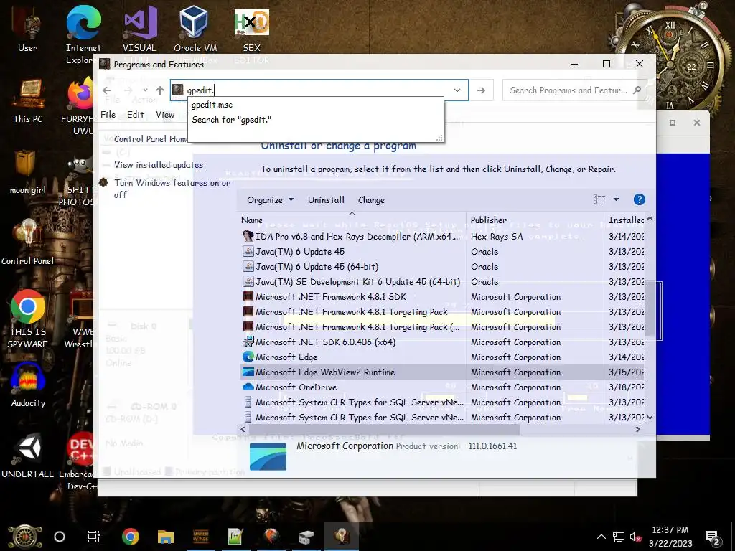Screen dimensions: 735x551
Task: Open the Visual Studio desktop shortcut
Action: point(140,29)
